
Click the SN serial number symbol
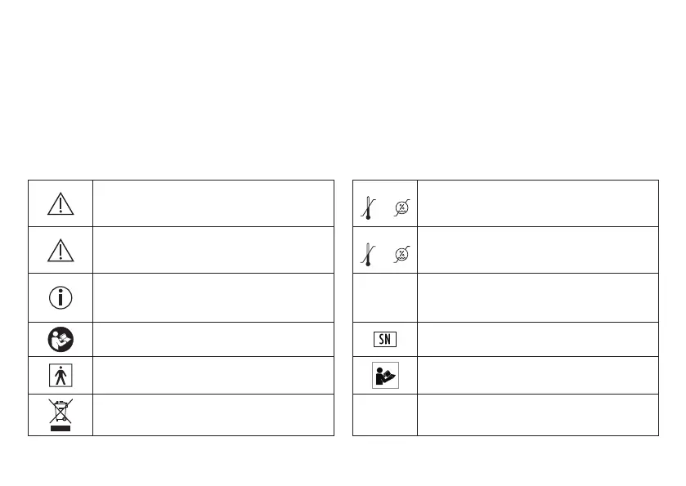point(384,338)
